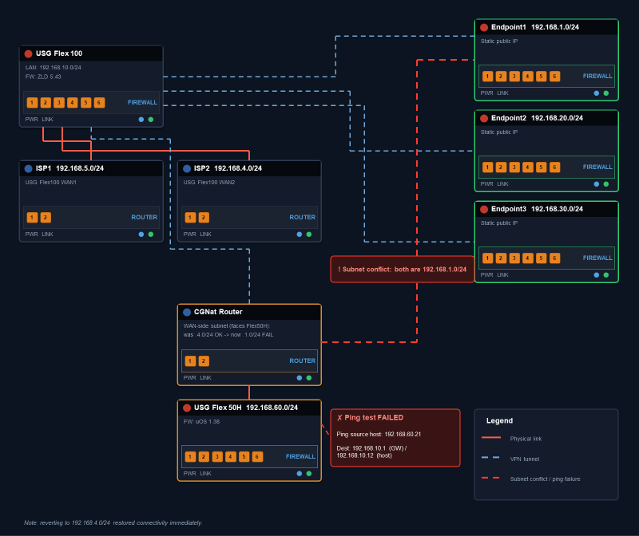Click the green LINK LED on Endpoint1
The image size is (639, 536).
tap(606, 93)
